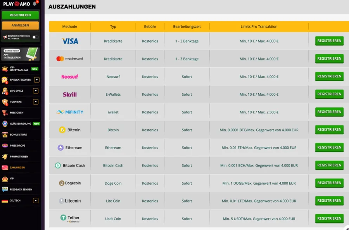Click the VIP-Übertragung crown icon
Screen dimensions: 349x230
[5, 69]
